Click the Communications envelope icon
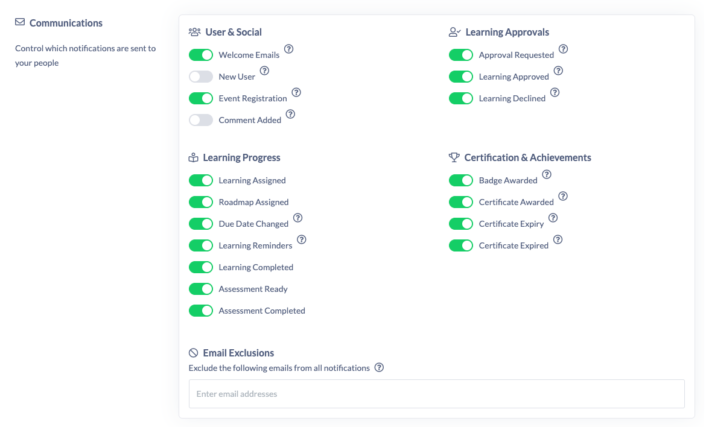This screenshot has height=427, width=706. (x=20, y=22)
